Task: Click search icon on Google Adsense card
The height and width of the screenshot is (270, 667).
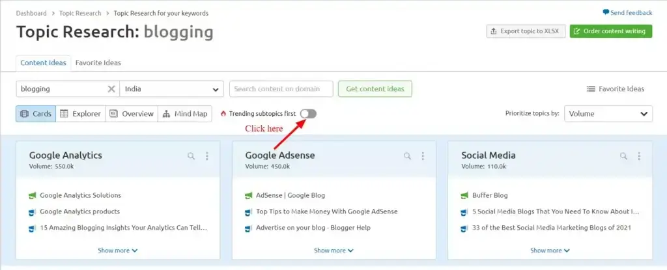Action: [408, 156]
